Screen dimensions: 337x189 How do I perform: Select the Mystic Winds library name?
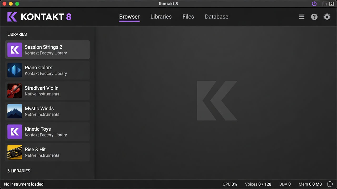point(39,108)
